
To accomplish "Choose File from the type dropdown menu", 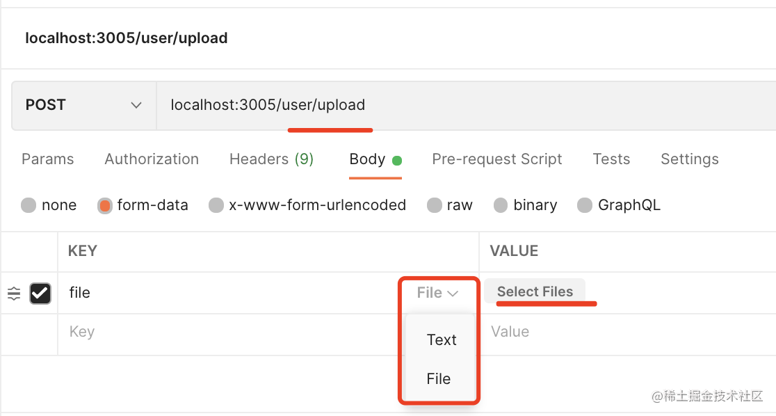I will (x=439, y=378).
